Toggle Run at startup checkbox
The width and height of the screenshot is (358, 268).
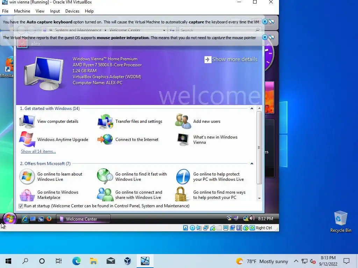[x=21, y=206]
